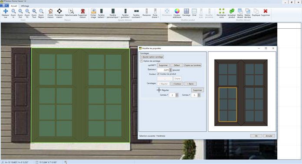Activate Zoom Tout

pos(34,13)
